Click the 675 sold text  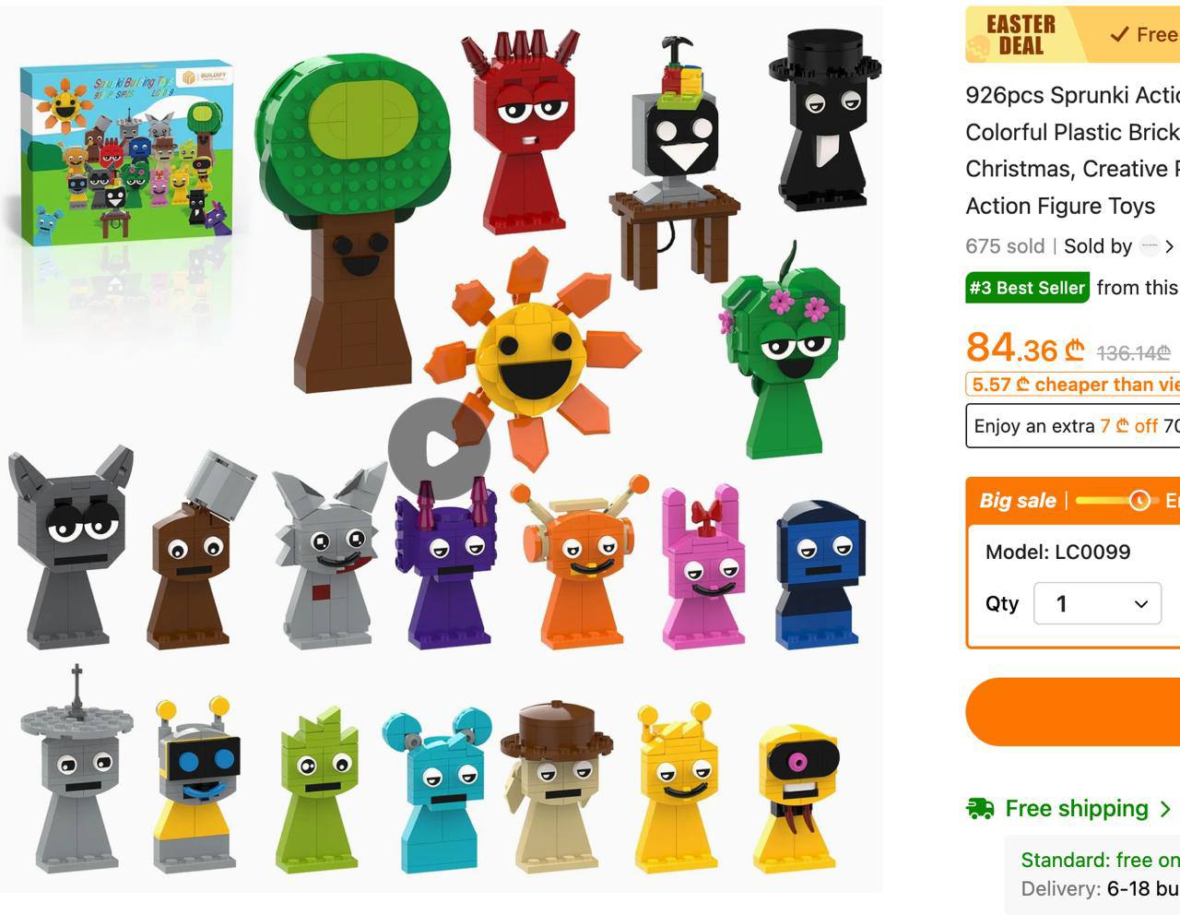click(x=1005, y=246)
